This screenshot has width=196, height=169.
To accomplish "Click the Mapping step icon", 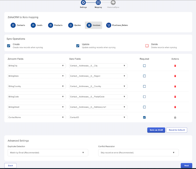I will pyautogui.click(x=98, y=2).
